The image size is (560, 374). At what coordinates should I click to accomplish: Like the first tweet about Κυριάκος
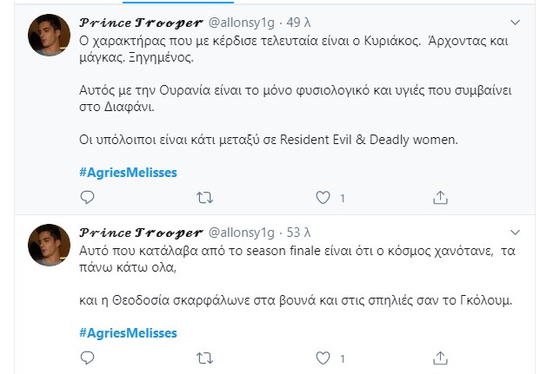[x=323, y=198]
